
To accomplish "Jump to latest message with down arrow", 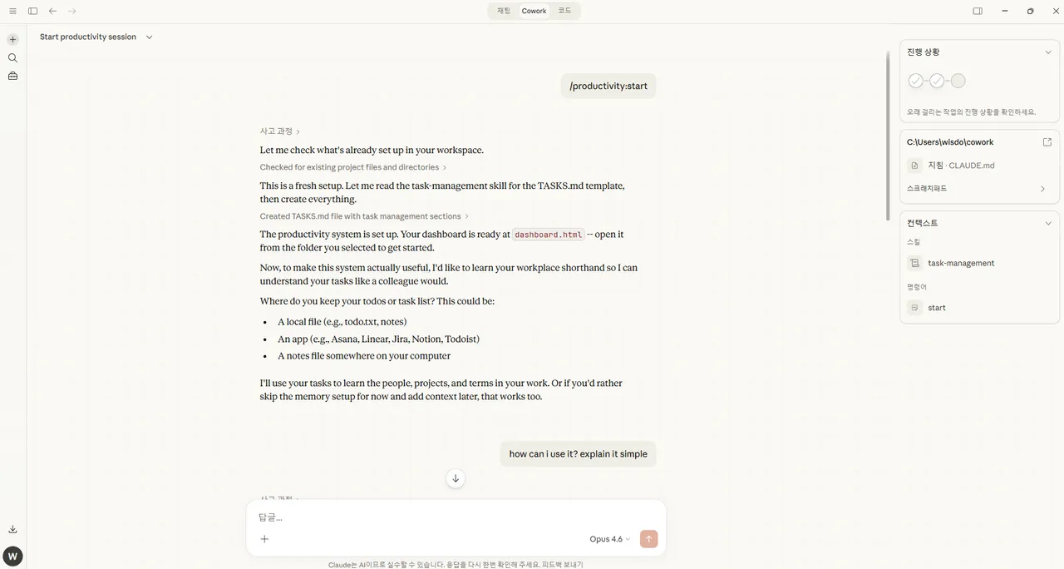I will click(x=456, y=478).
